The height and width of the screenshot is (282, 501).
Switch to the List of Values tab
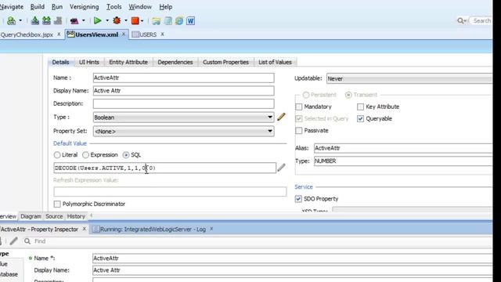point(275,62)
